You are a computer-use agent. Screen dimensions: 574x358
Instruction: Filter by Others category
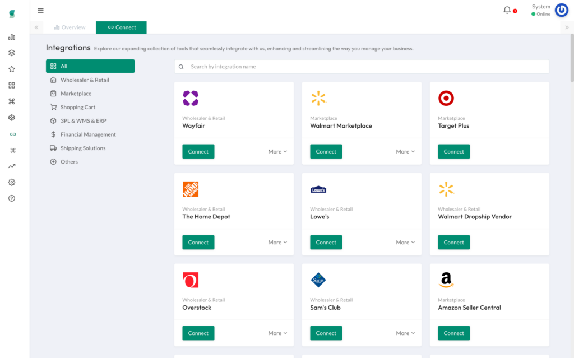(90, 162)
